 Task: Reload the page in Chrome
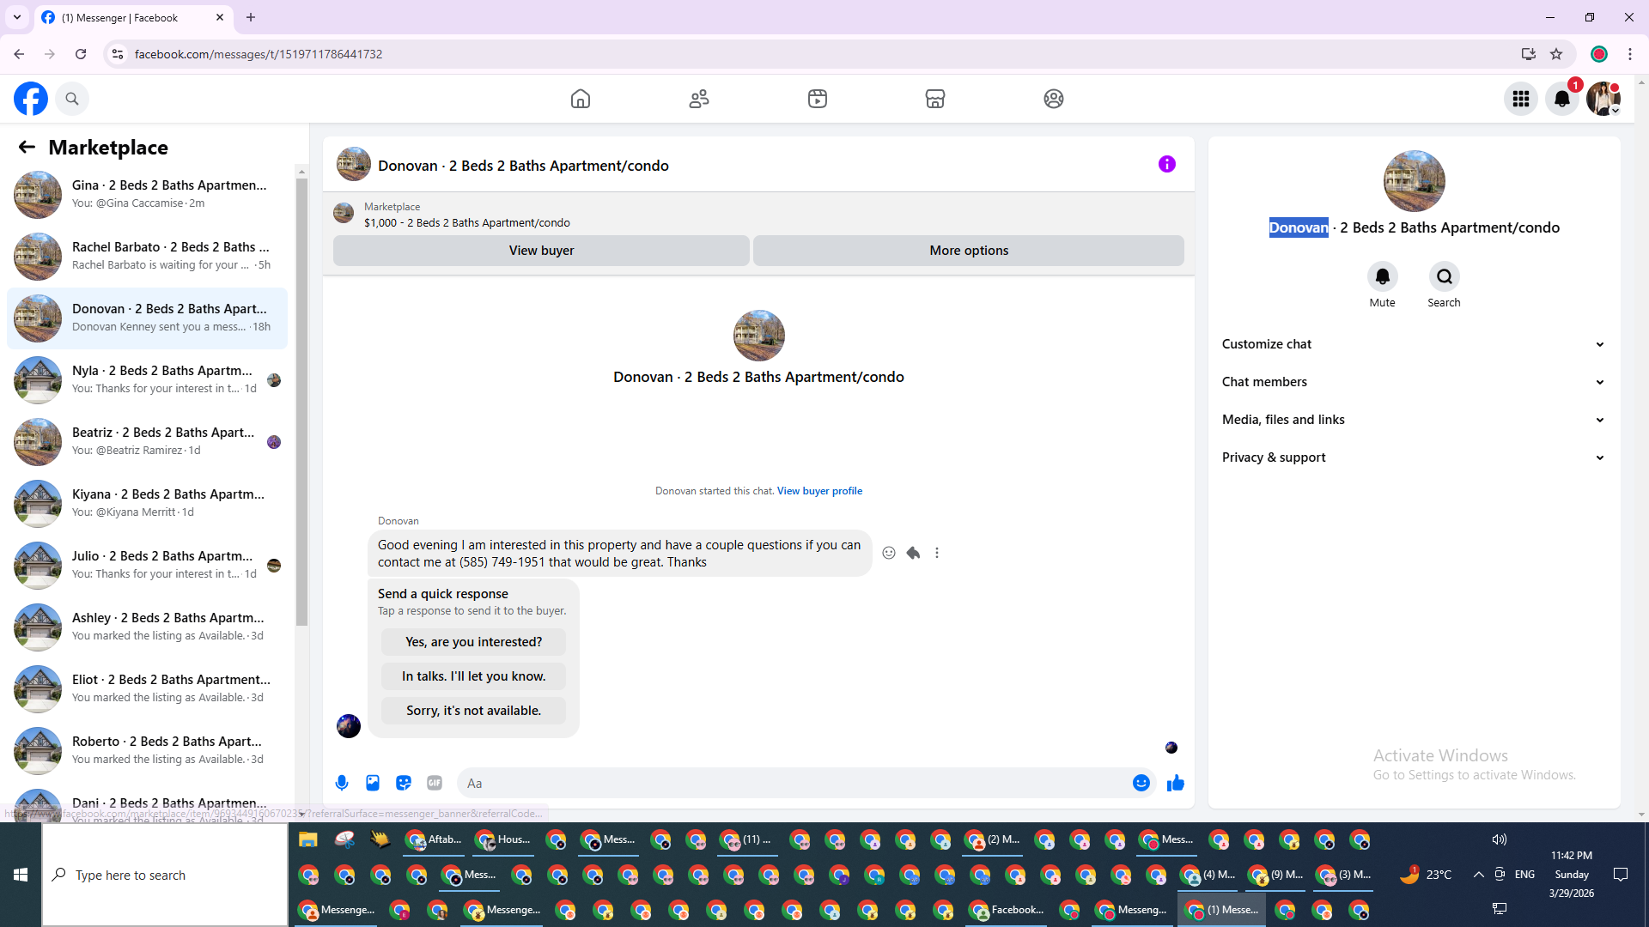tap(81, 54)
